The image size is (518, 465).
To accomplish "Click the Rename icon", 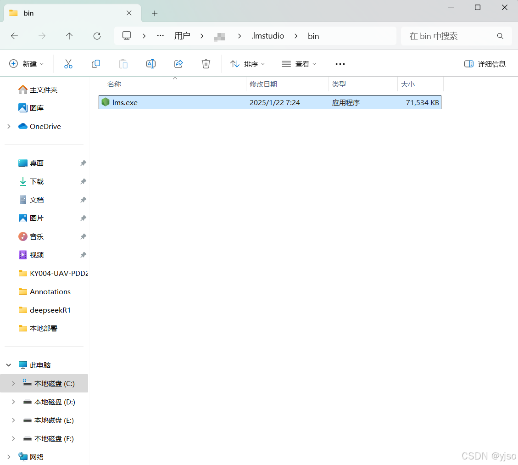I will coord(151,64).
